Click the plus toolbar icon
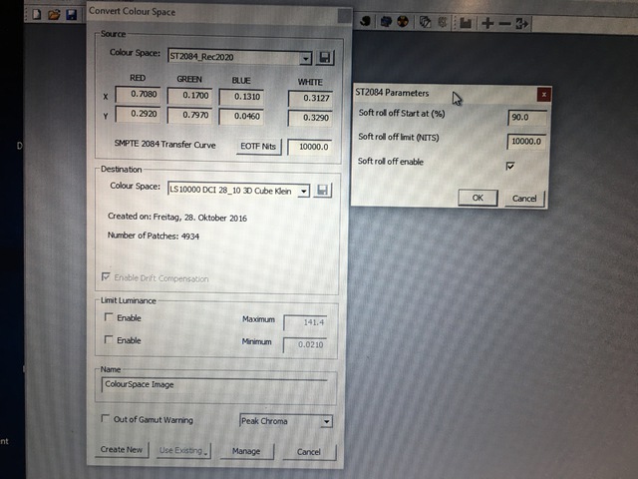Image resolution: width=638 pixels, height=479 pixels. [x=487, y=23]
